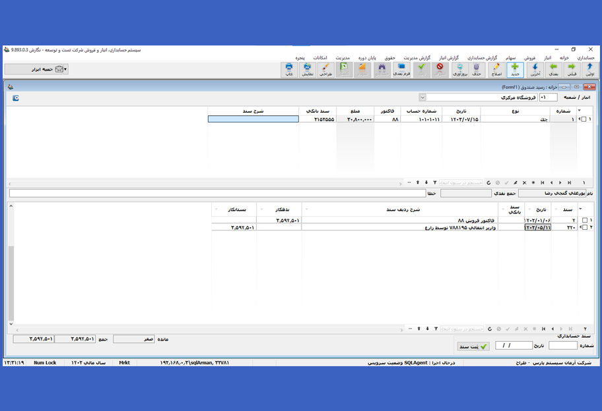Screen dimensions: 602x411
Task: Open lower grid column chooser arrow
Action: click(580, 209)
